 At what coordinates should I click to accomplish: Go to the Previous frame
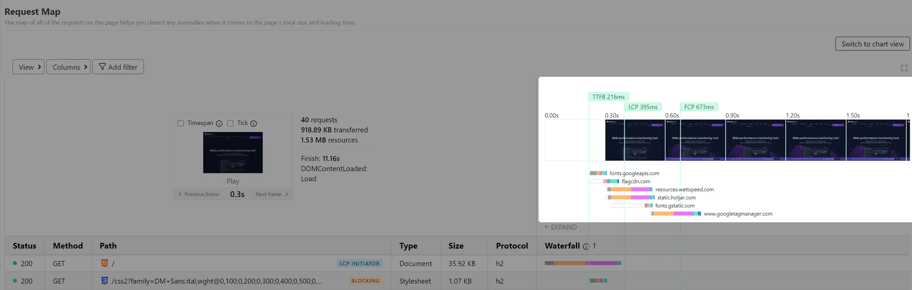coord(199,194)
